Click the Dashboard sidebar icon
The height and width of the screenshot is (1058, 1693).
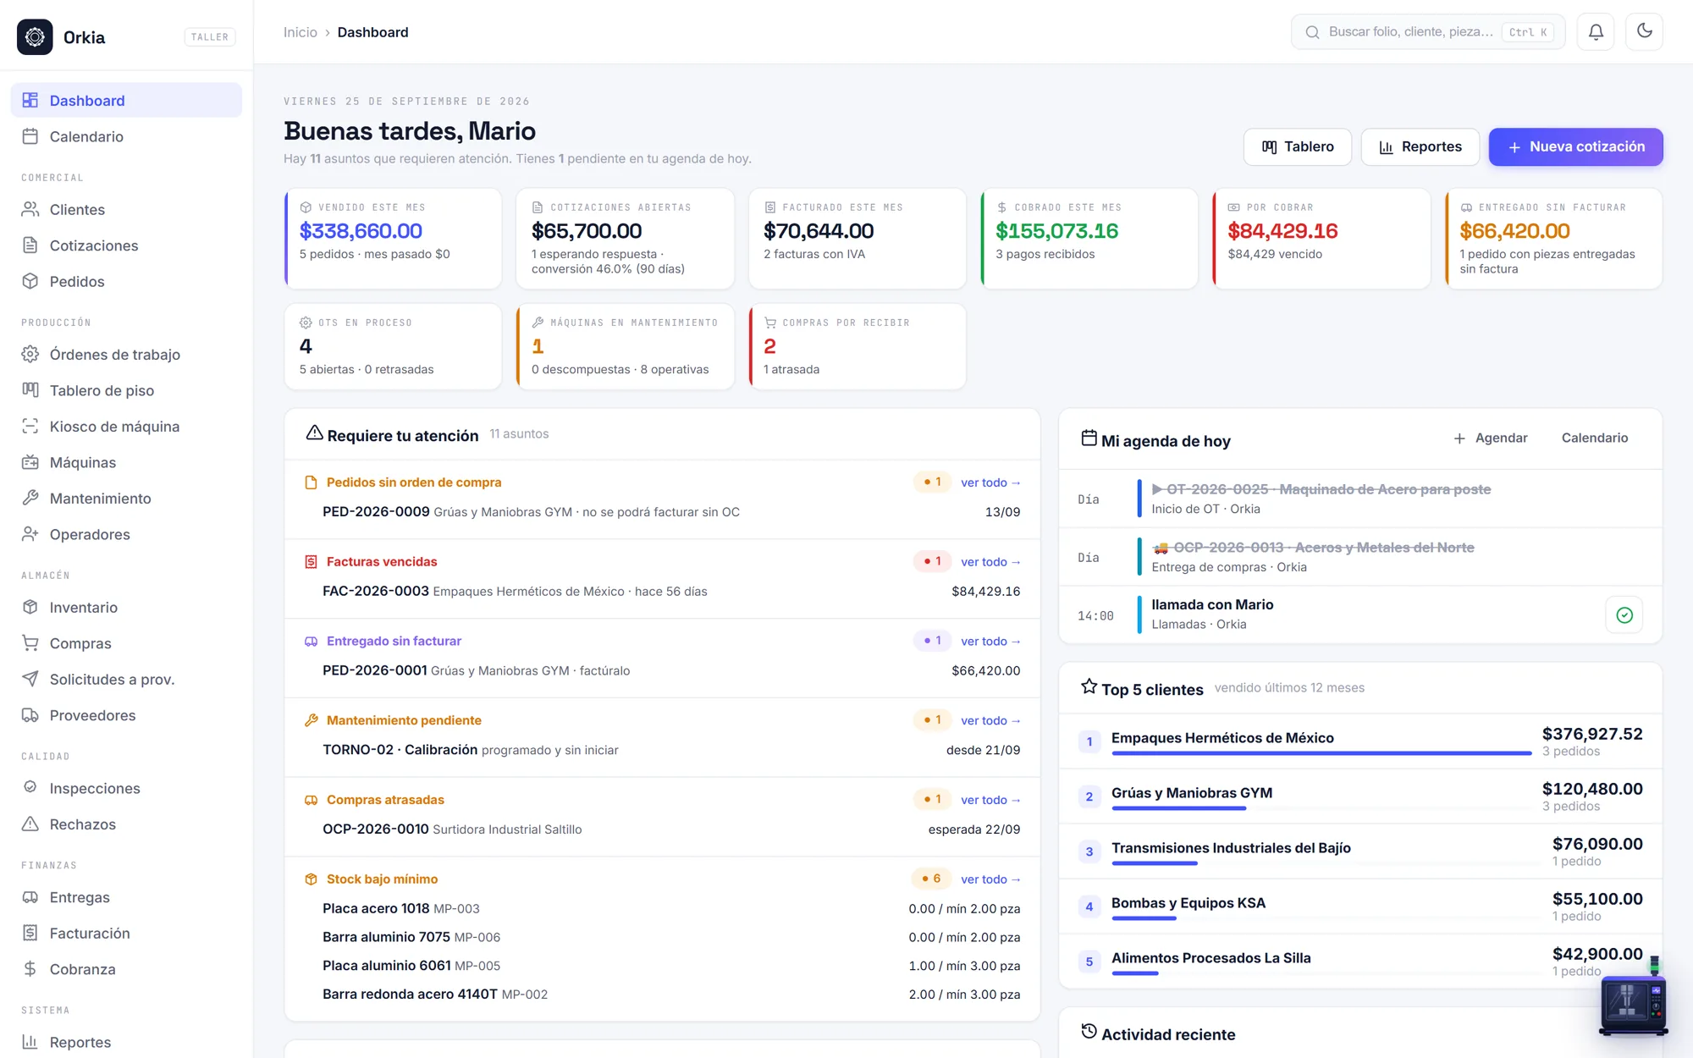pyautogui.click(x=30, y=100)
